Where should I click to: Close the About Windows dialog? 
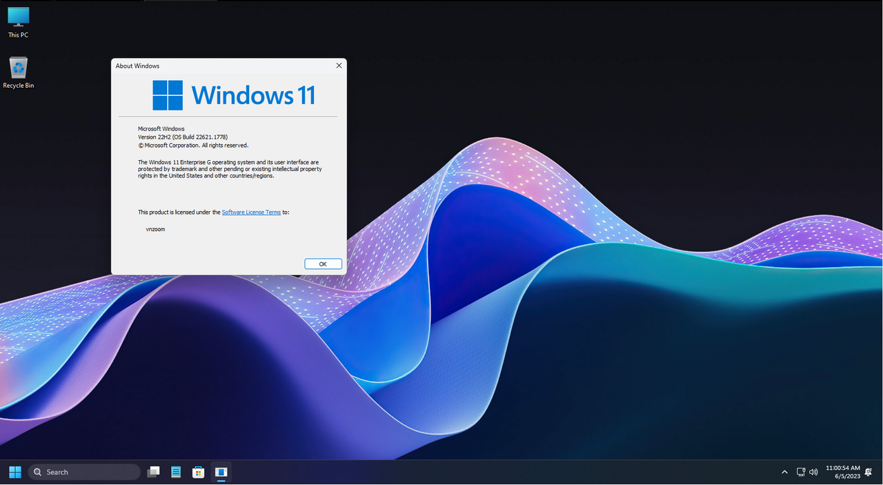339,66
